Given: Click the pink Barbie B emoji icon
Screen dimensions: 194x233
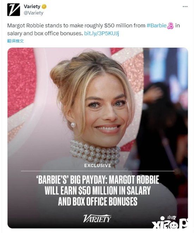Looking at the screenshot, I should tap(170, 26).
